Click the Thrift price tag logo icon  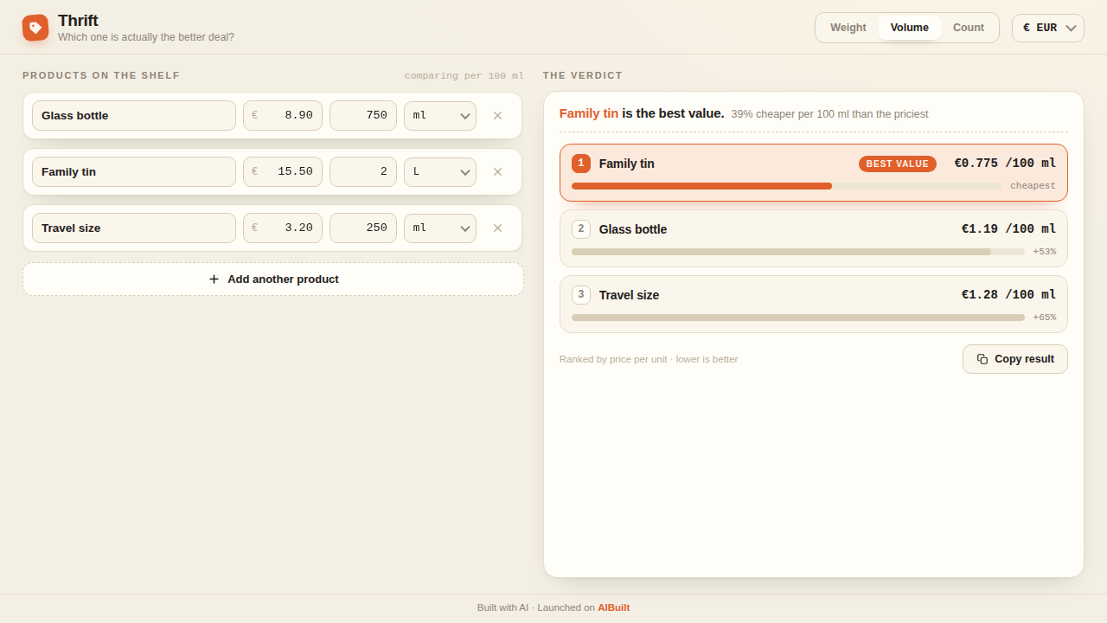point(35,28)
